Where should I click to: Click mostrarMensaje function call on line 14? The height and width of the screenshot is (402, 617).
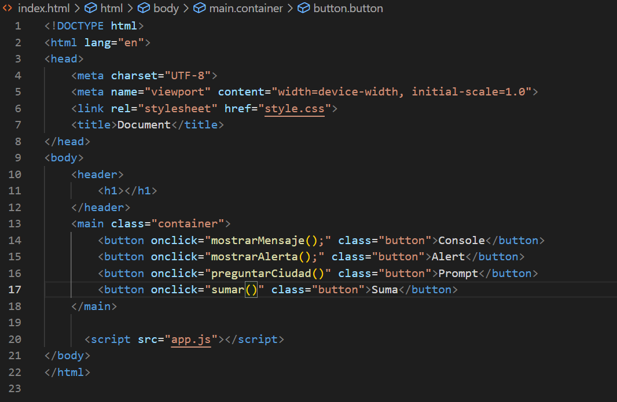tap(265, 241)
